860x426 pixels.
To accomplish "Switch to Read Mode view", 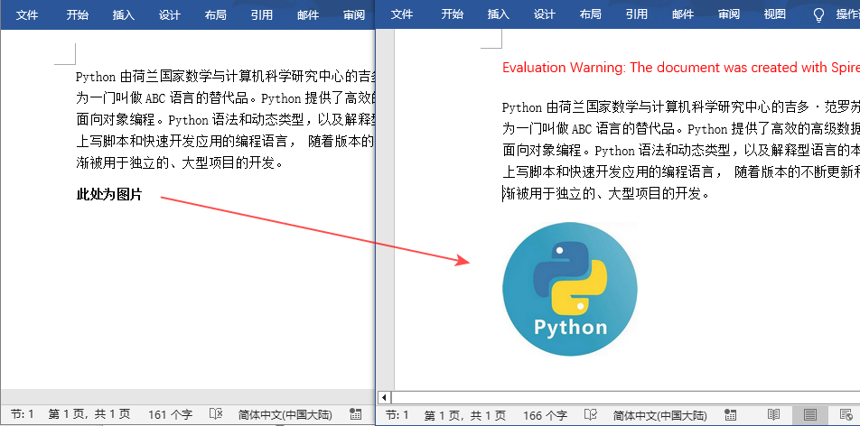I will [773, 415].
